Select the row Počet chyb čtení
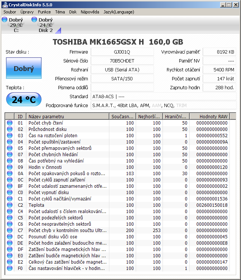This screenshot has width=241, height=280. point(118,123)
